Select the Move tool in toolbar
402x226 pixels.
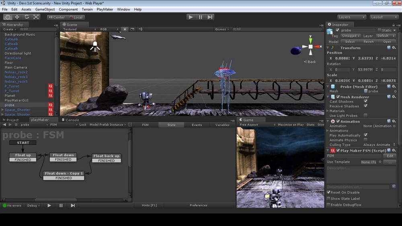17,17
